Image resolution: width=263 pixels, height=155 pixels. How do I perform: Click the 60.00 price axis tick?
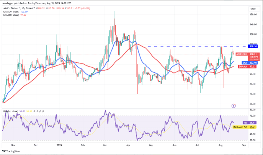(253, 104)
